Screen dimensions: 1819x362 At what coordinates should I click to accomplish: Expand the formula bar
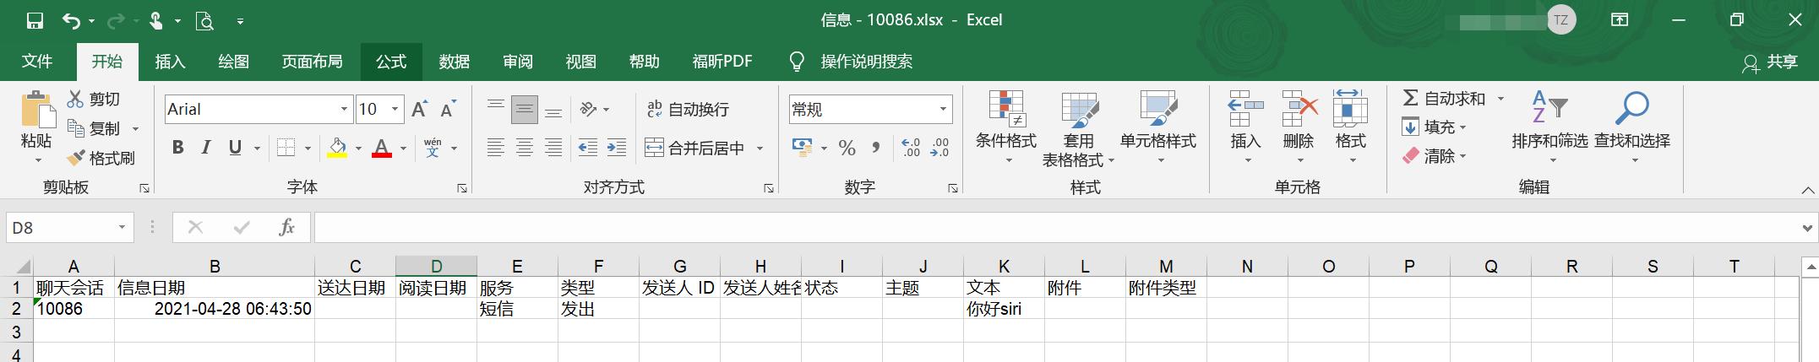pyautogui.click(x=1806, y=228)
